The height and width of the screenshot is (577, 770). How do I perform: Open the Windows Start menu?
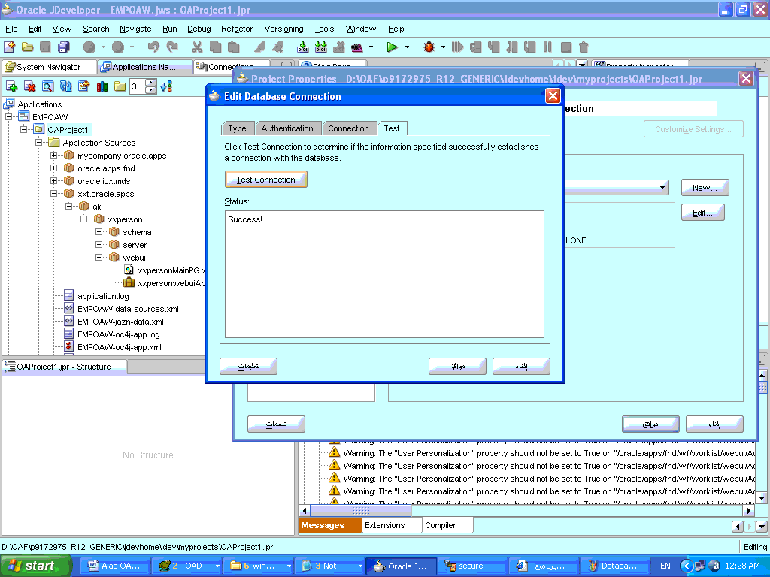pyautogui.click(x=35, y=566)
